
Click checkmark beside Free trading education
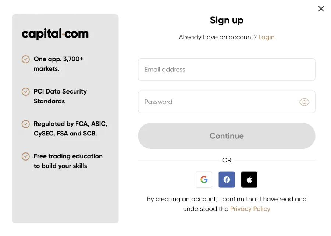26,156
